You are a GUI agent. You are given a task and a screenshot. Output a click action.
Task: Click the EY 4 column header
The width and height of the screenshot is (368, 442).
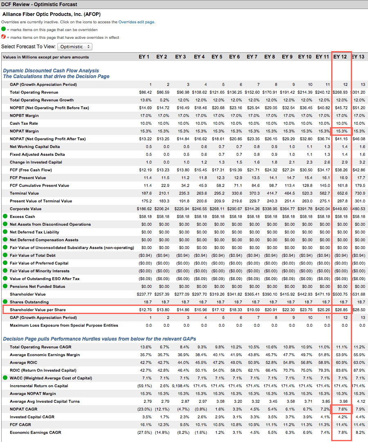point(199,57)
